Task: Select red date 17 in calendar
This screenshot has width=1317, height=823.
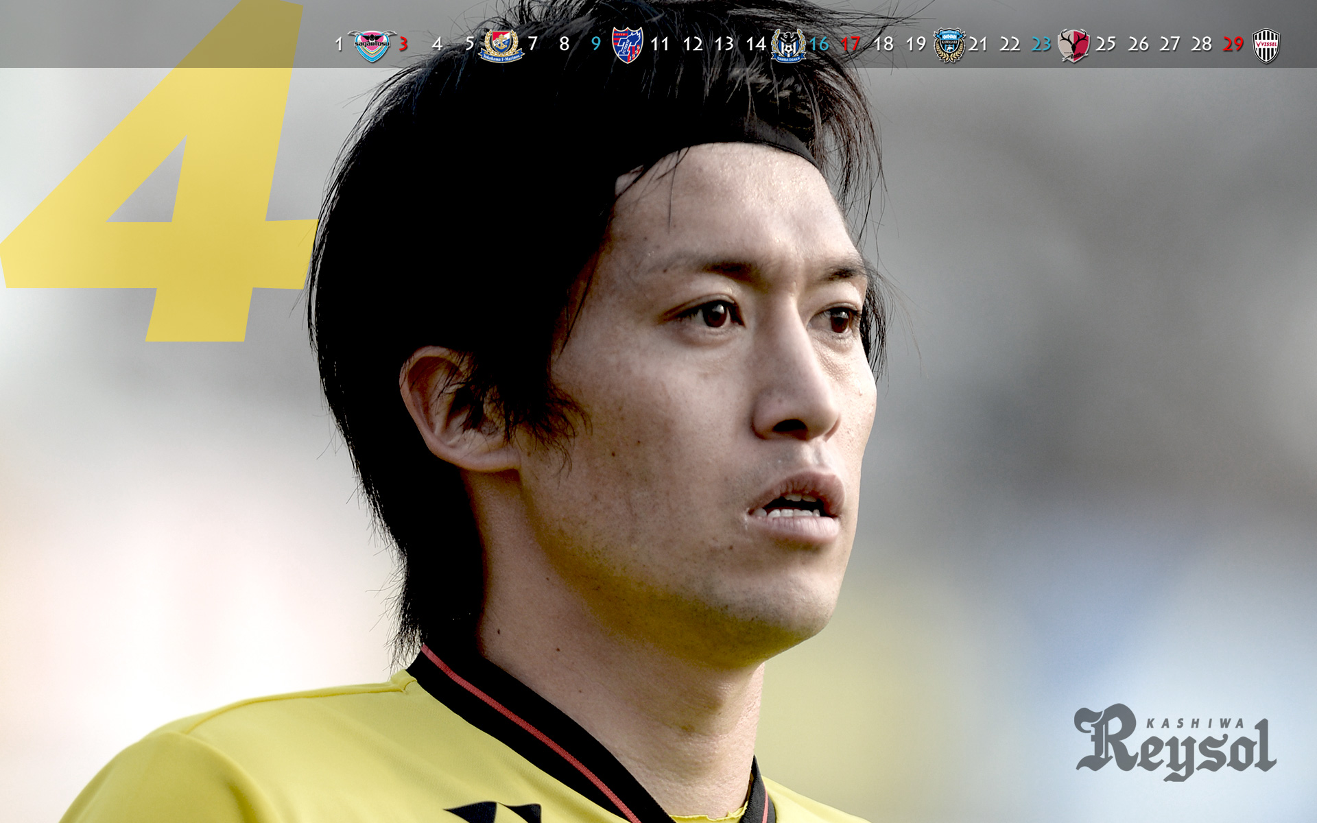Action: pos(851,45)
